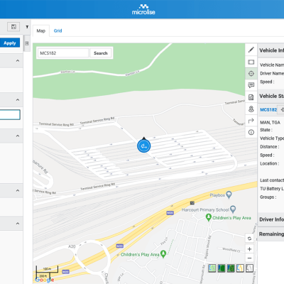The width and height of the screenshot is (284, 284).
Task: Click the Harcourt Primary School label
Action: tap(205, 209)
